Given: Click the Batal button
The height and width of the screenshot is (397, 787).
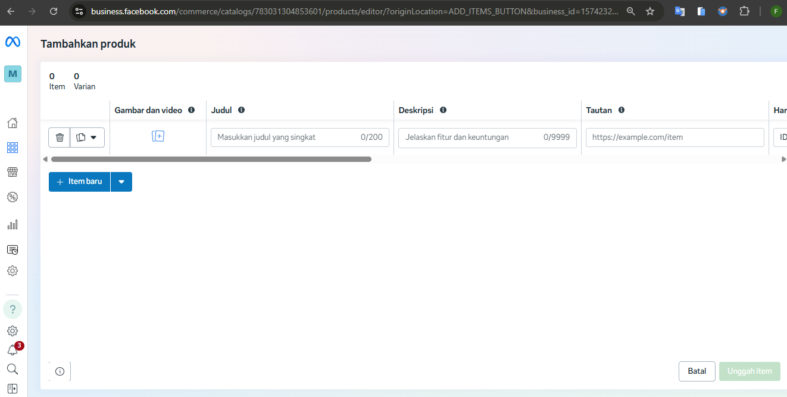Looking at the screenshot, I should click(x=697, y=371).
